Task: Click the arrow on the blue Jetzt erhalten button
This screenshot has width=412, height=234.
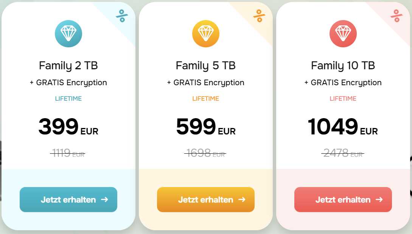Action: click(104, 200)
